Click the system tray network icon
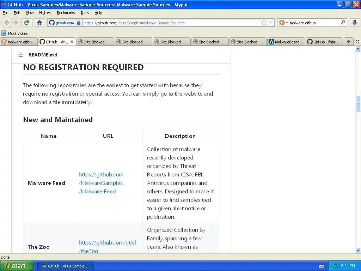The image size is (361, 271). click(x=335, y=266)
